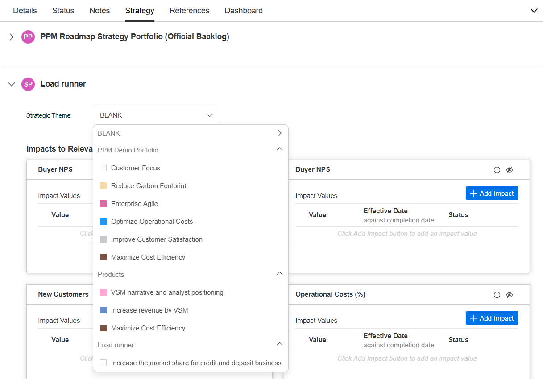Collapse the Load runner section
The width and height of the screenshot is (543, 379).
[12, 84]
